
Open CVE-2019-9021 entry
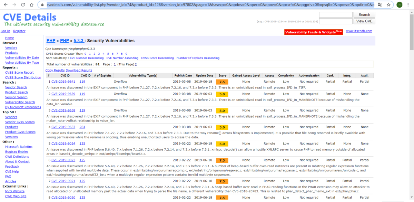tap(63, 181)
